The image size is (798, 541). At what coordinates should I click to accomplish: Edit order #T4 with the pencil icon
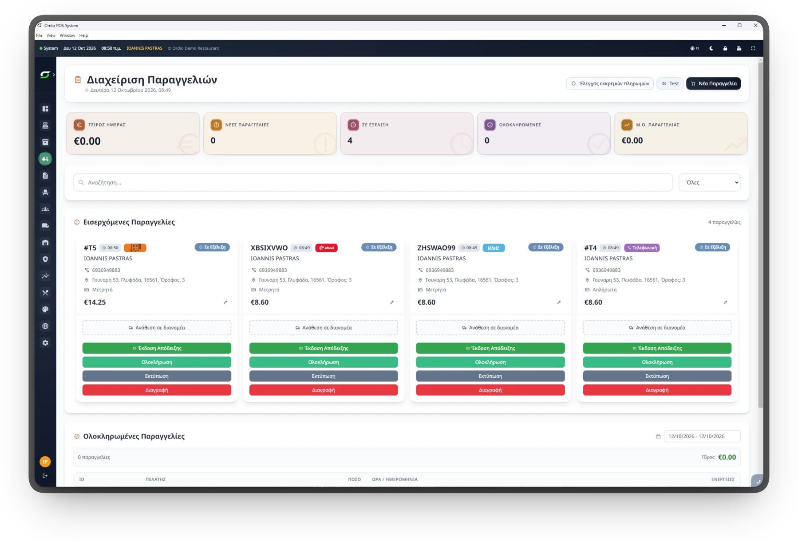(x=726, y=302)
